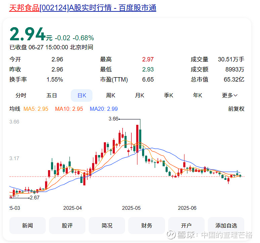Click the -0.02 price change value

(62, 38)
